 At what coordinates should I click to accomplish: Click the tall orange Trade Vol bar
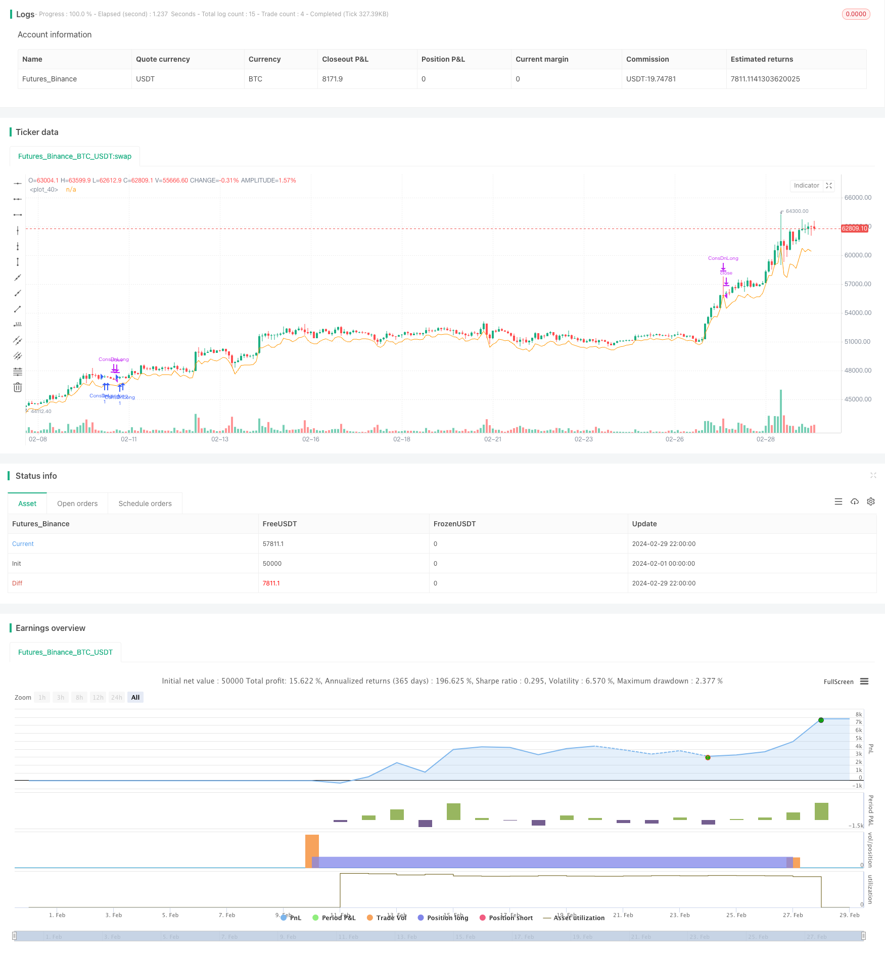click(x=312, y=851)
